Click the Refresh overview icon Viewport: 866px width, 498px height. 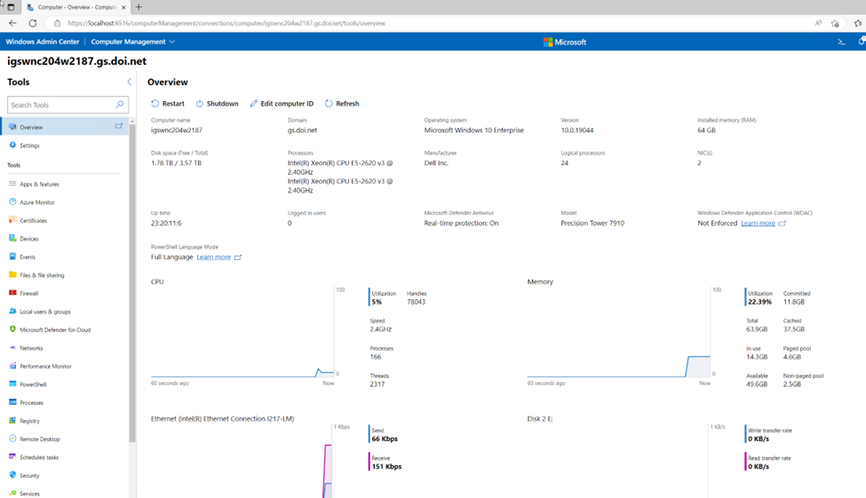[x=329, y=103]
